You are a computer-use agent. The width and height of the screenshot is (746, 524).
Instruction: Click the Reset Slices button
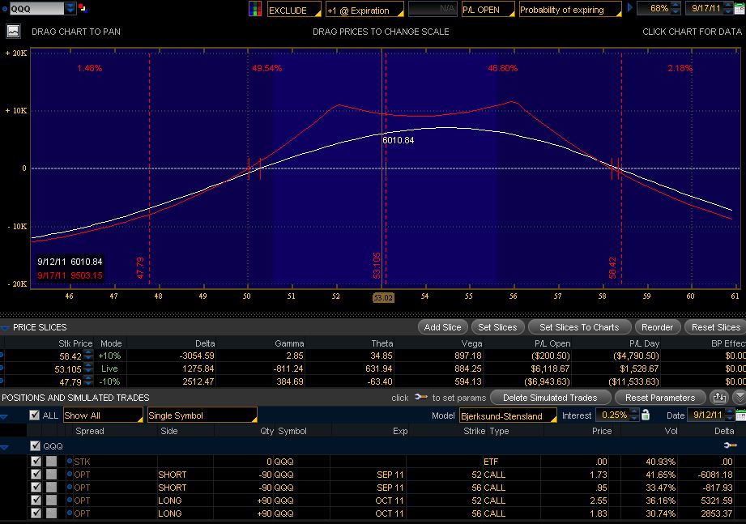click(x=715, y=327)
